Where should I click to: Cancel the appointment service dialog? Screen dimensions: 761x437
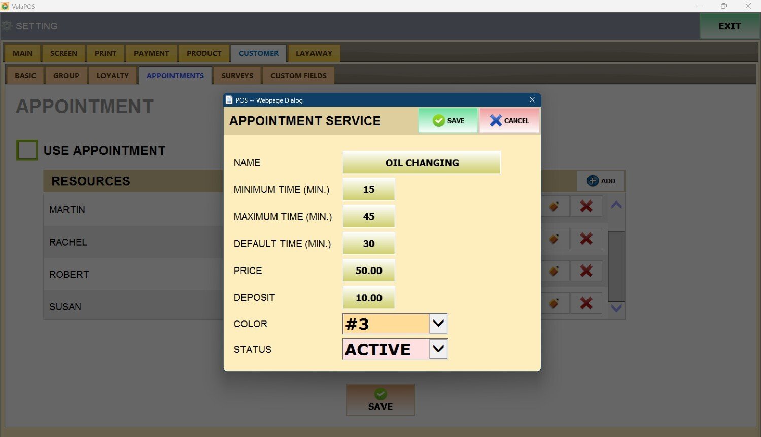point(509,120)
